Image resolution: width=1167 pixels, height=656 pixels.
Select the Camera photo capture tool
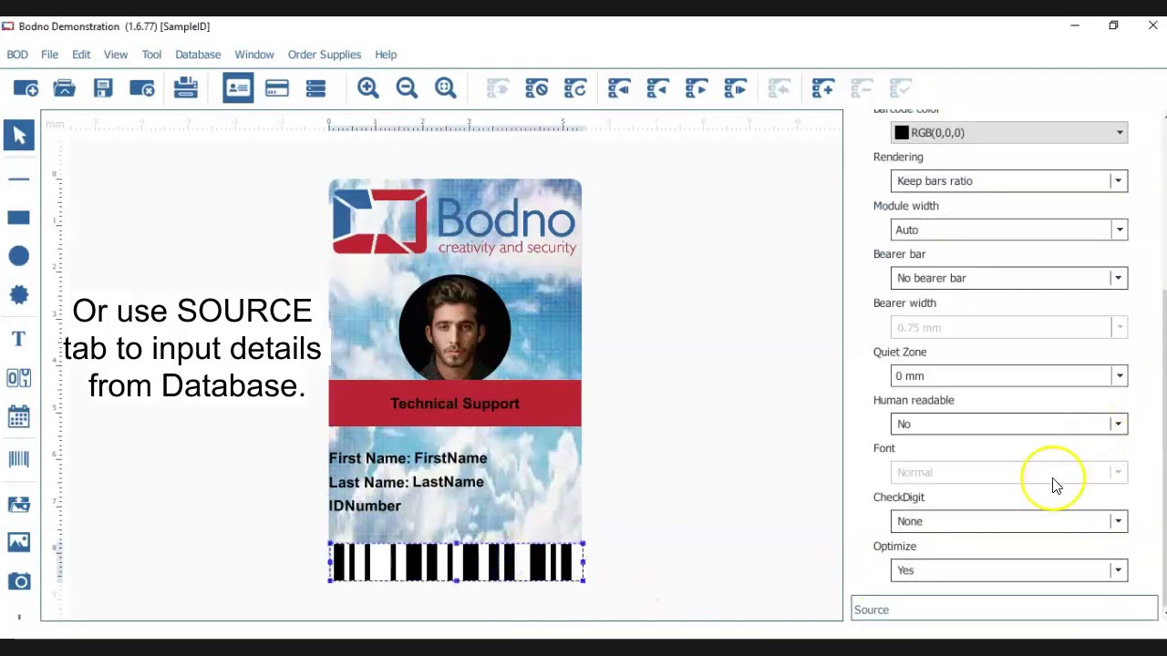coord(19,581)
